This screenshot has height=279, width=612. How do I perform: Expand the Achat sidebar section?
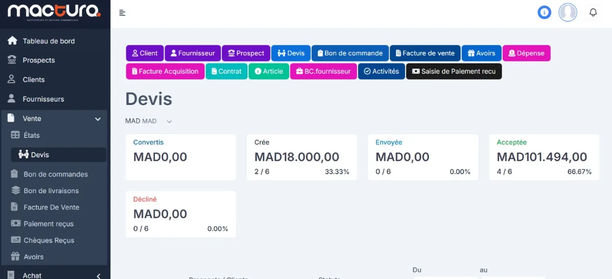tap(55, 275)
